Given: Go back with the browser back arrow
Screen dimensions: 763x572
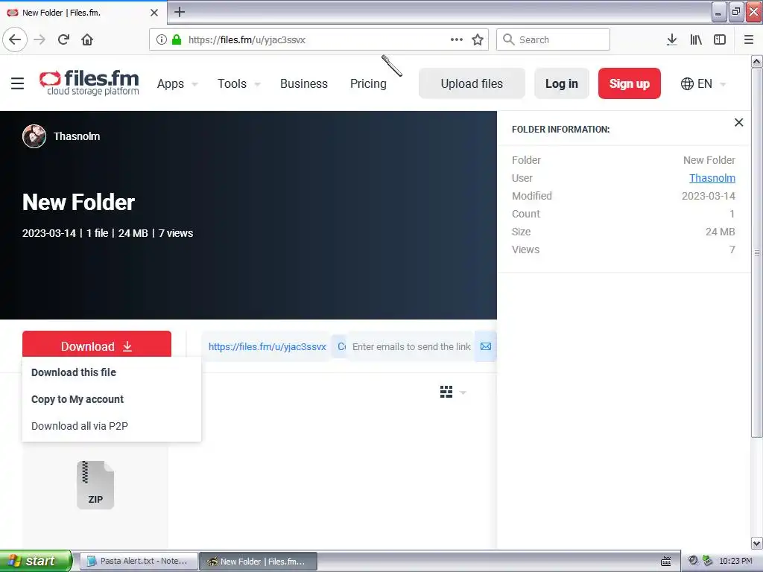Looking at the screenshot, I should coord(15,39).
